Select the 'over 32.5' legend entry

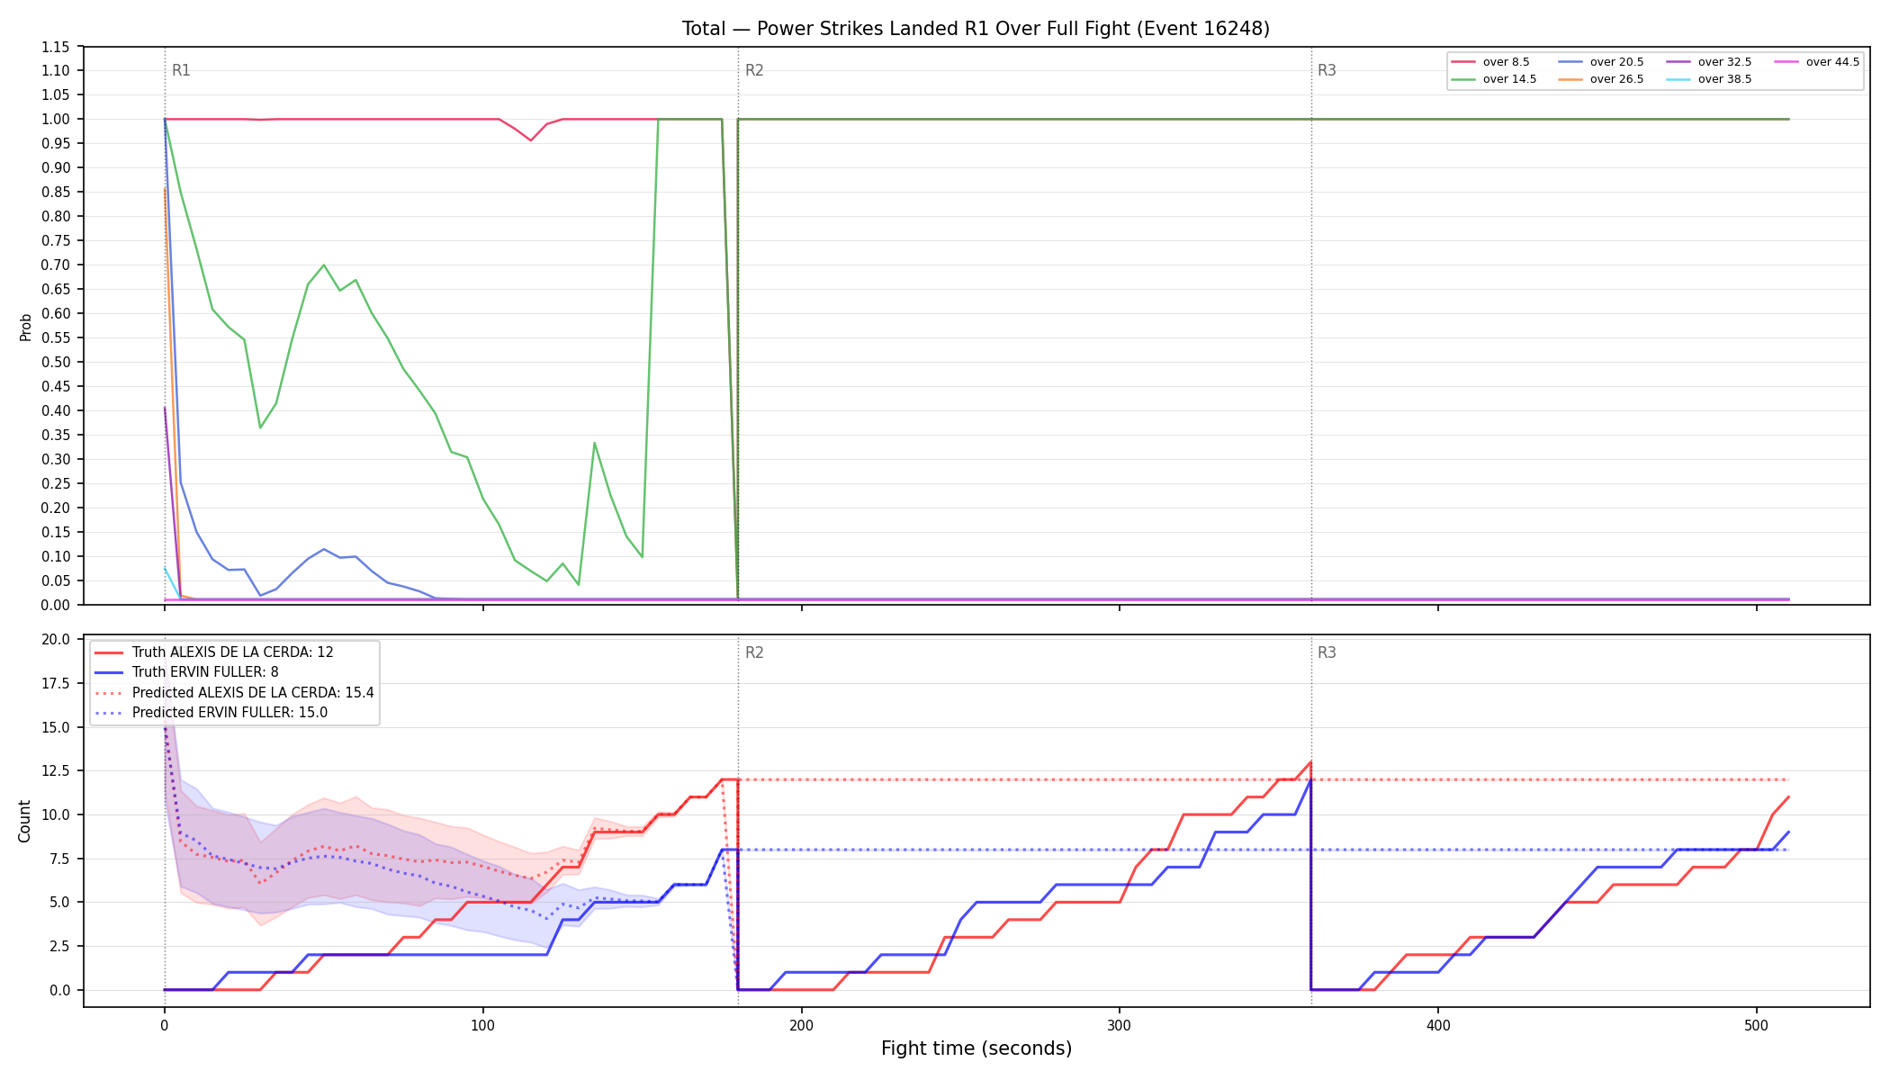1709,62
